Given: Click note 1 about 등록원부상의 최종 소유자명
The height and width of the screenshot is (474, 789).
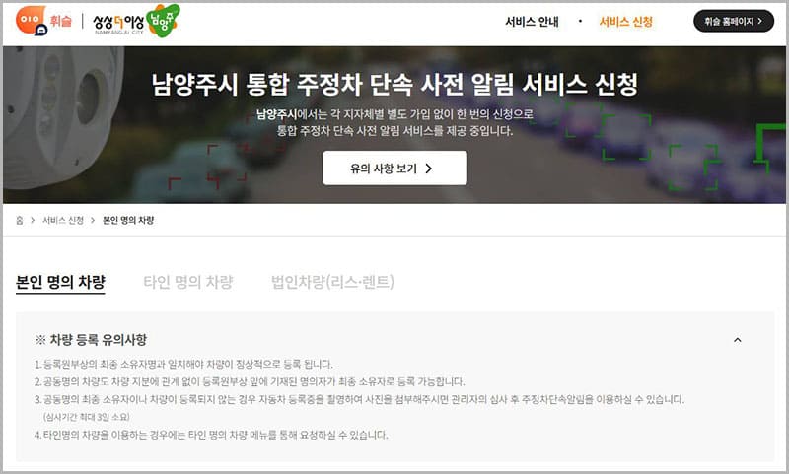Looking at the screenshot, I should pos(183,364).
